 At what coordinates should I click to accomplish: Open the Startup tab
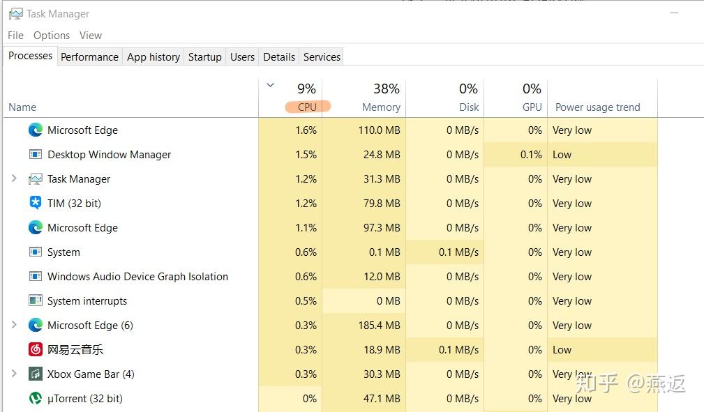coord(204,57)
